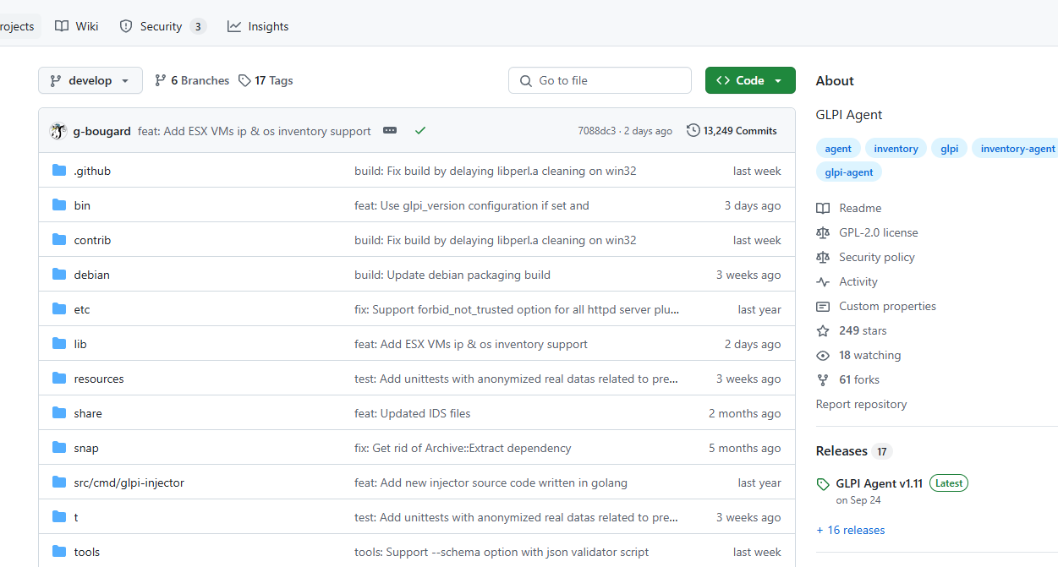Viewport: 1058px width, 567px height.
Task: Click the g-bougard author name
Action: (x=102, y=131)
